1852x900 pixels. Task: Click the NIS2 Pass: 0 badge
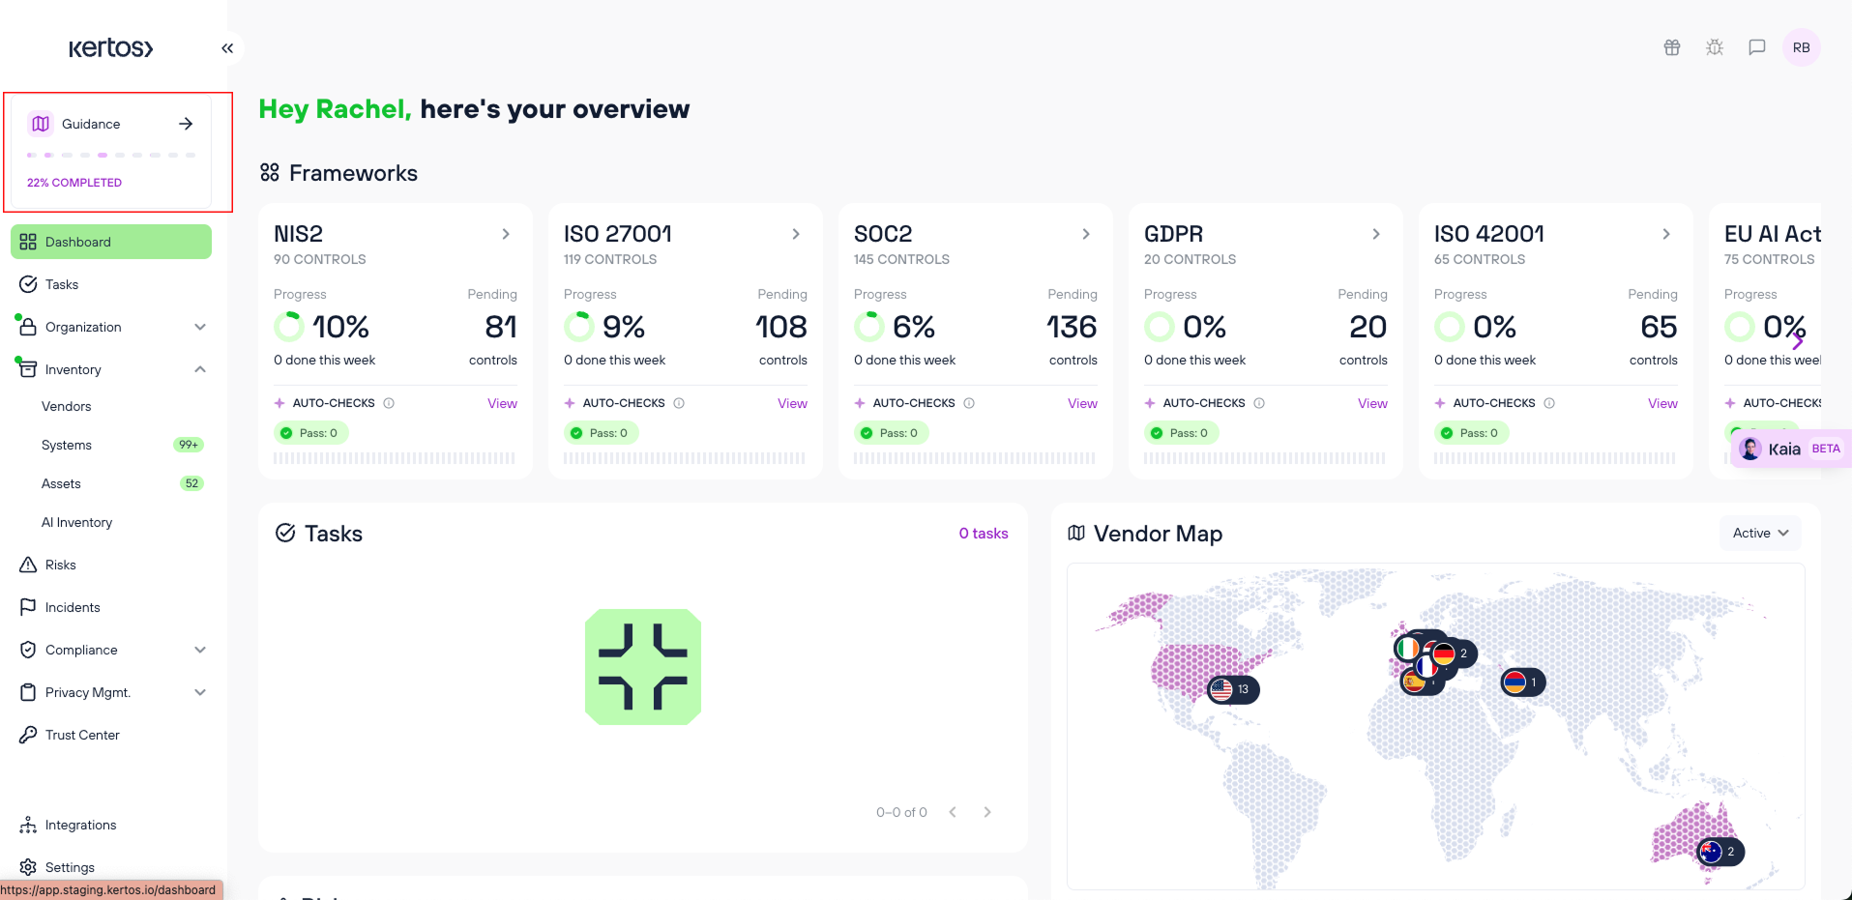point(310,433)
